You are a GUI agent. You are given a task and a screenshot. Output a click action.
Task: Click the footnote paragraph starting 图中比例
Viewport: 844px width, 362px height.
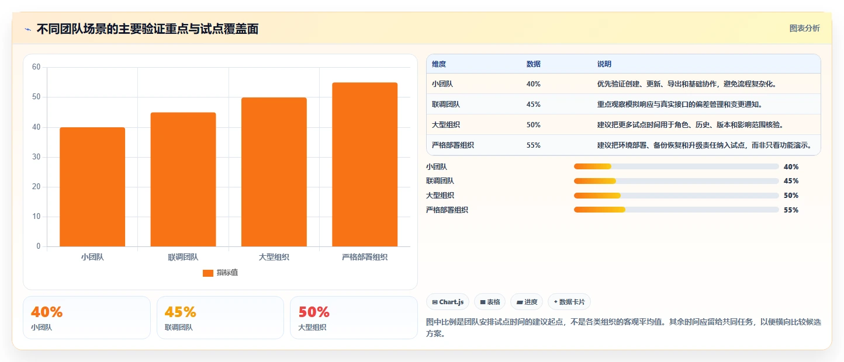coord(624,328)
